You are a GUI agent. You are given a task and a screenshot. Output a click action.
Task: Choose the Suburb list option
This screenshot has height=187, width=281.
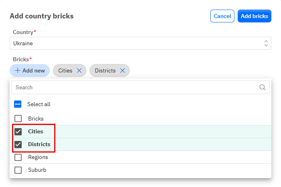coord(37,170)
